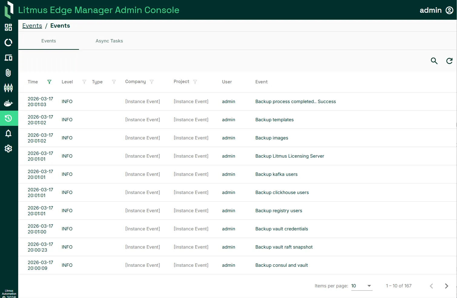The width and height of the screenshot is (457, 298).
Task: Open the sliders tuning sidebar icon
Action: [8, 88]
